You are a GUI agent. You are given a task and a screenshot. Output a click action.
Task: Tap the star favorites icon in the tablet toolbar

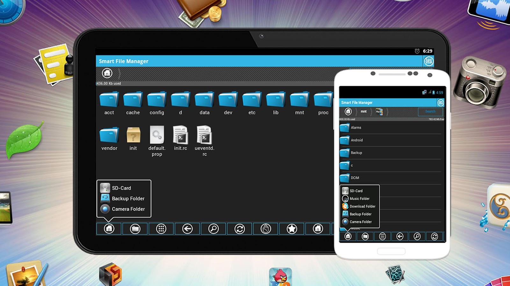click(292, 229)
